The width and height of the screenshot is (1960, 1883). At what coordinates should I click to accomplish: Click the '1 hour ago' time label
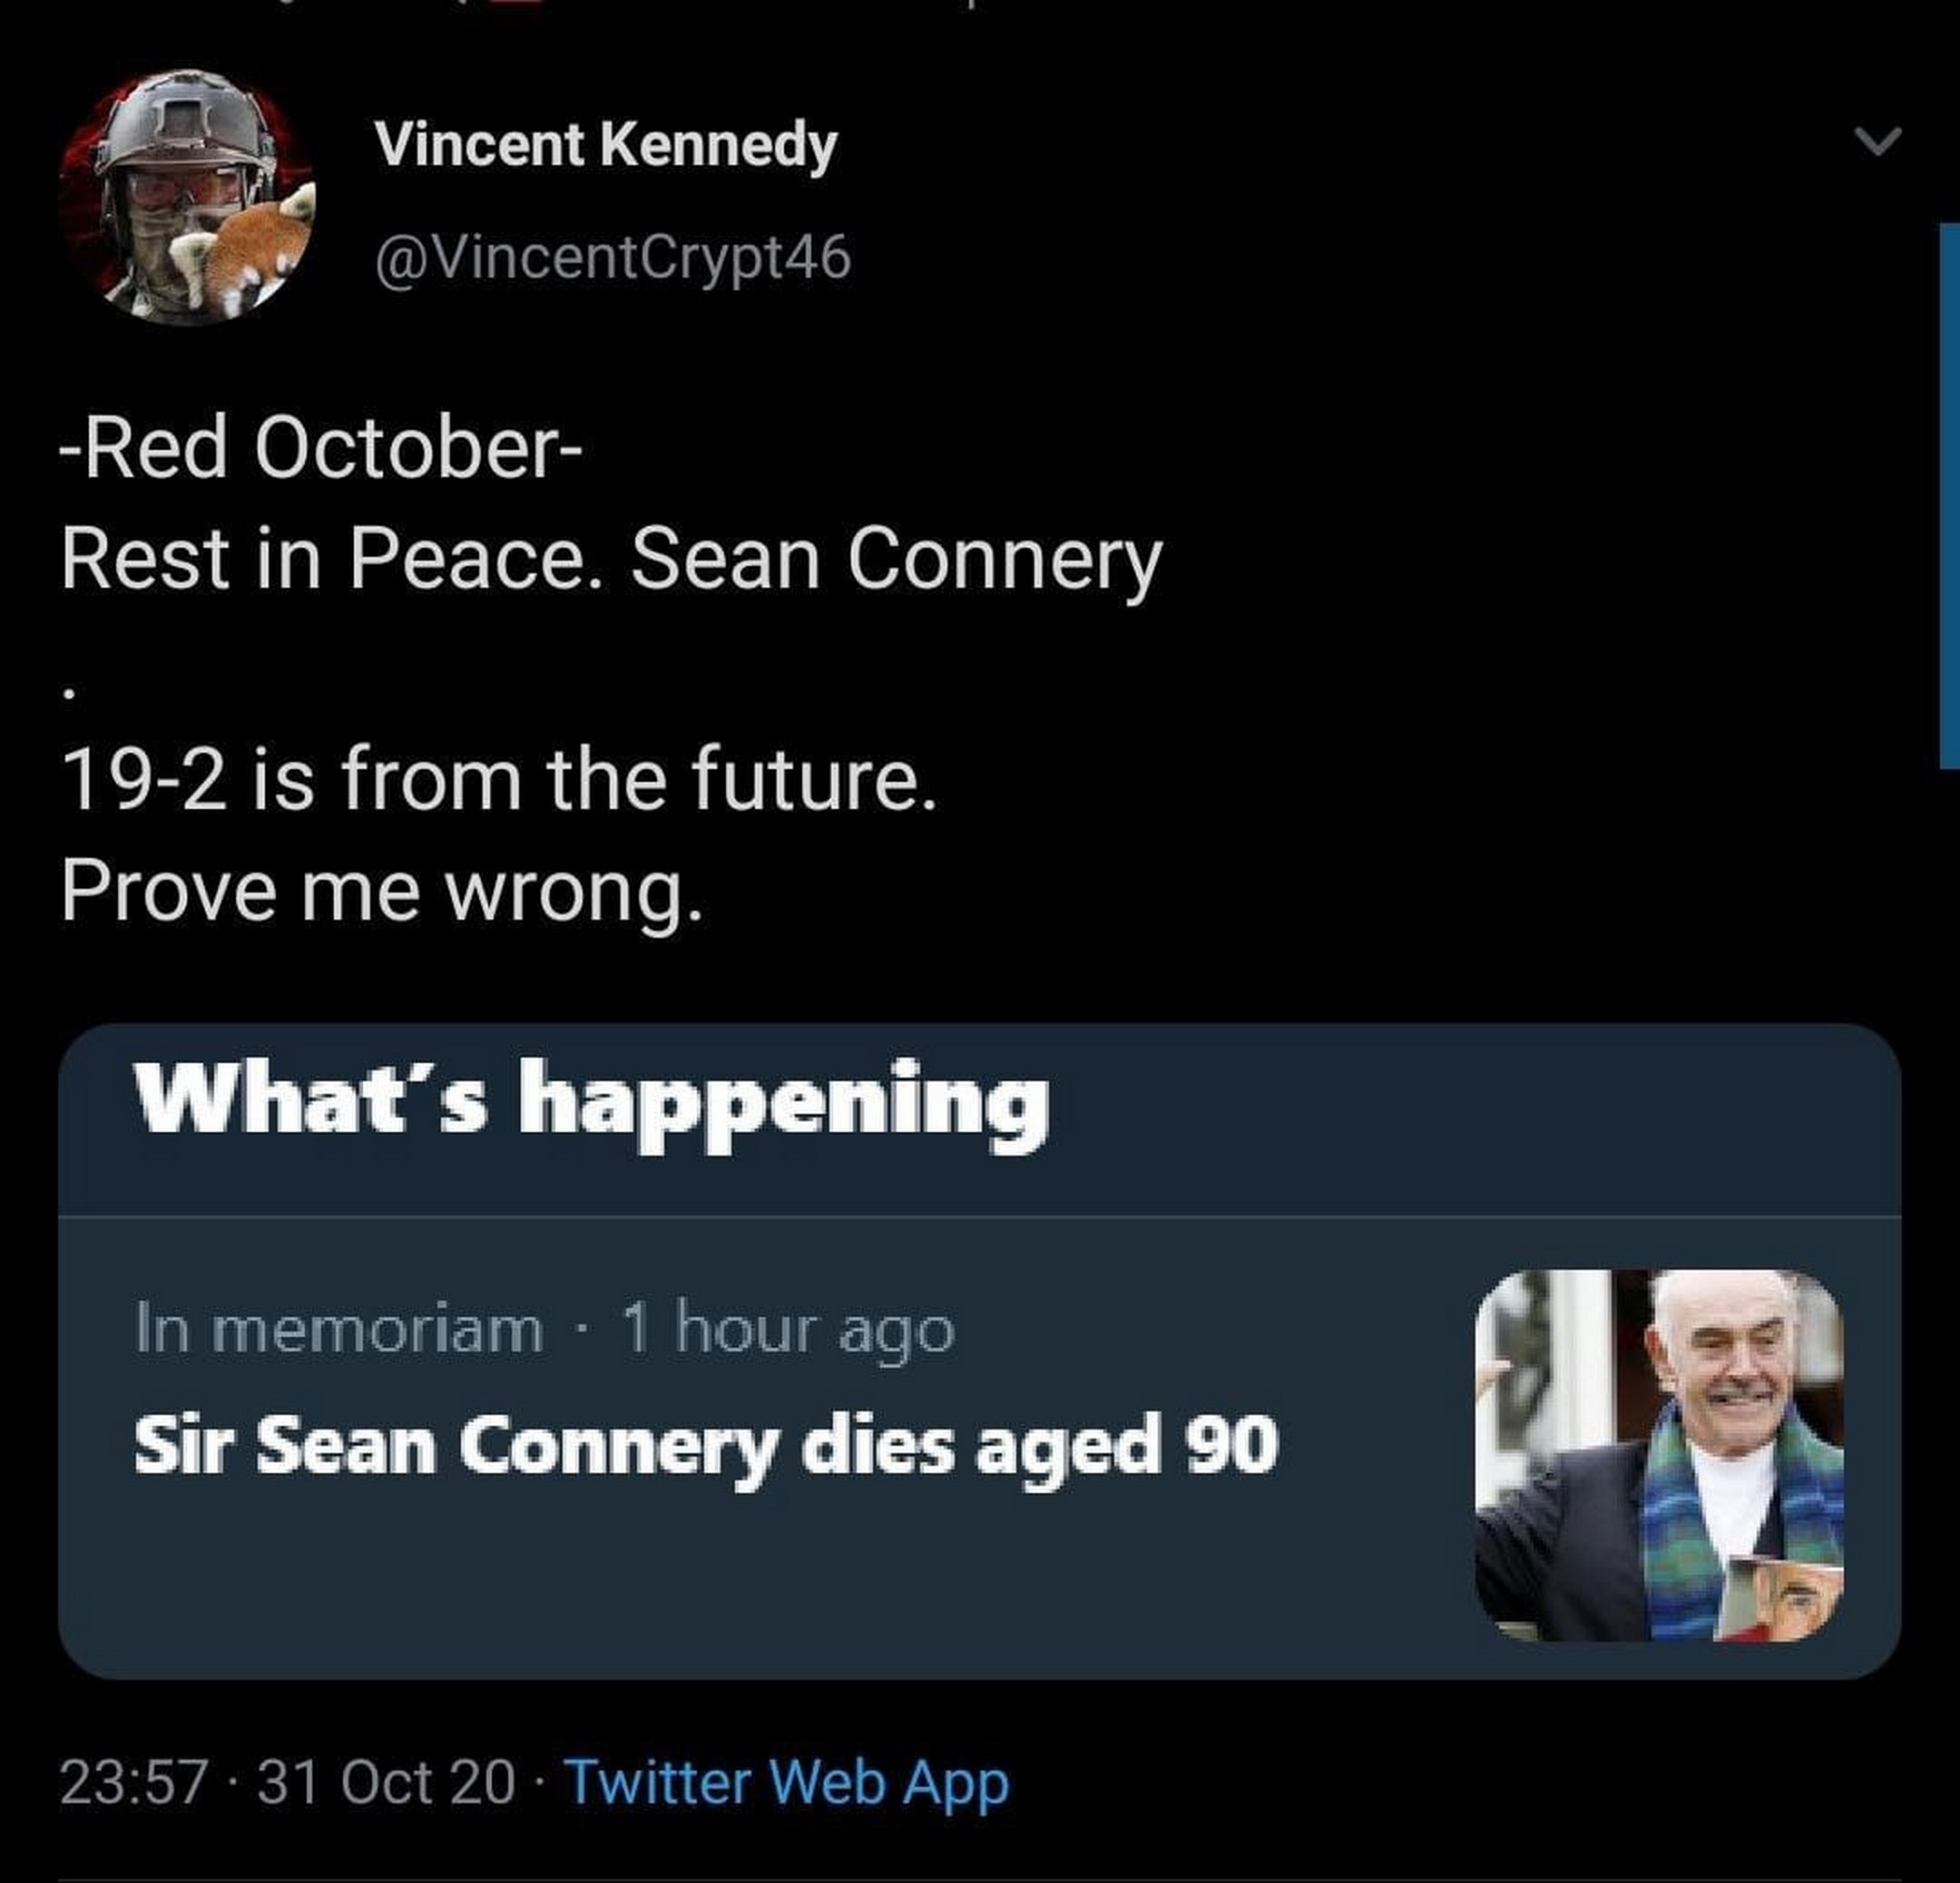[x=788, y=1331]
